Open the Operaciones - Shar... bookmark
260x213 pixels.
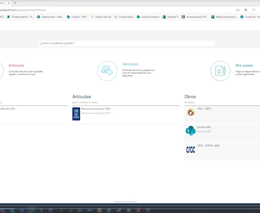[51, 17]
